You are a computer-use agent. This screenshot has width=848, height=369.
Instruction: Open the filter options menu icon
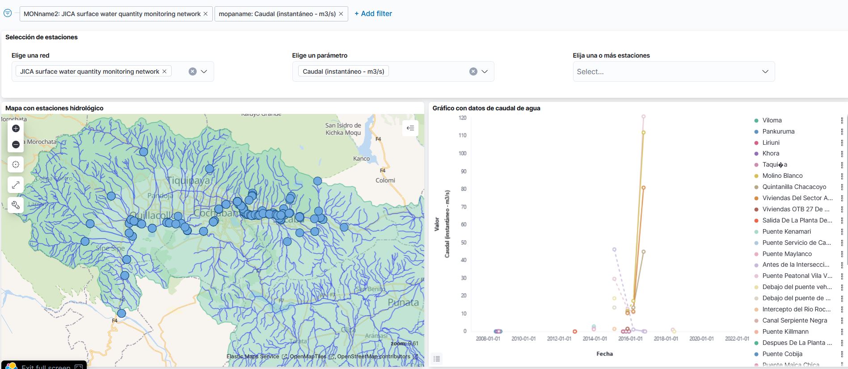click(8, 13)
